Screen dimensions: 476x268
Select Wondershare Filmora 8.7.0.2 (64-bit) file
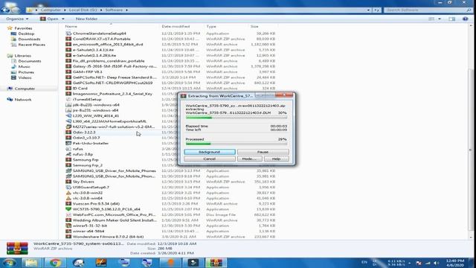[108, 237]
